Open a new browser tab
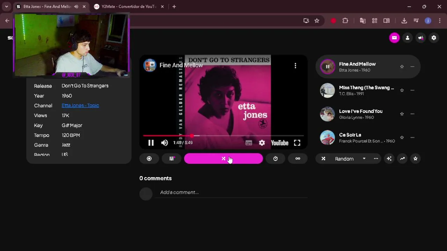Image resolution: width=447 pixels, height=251 pixels. [x=174, y=7]
